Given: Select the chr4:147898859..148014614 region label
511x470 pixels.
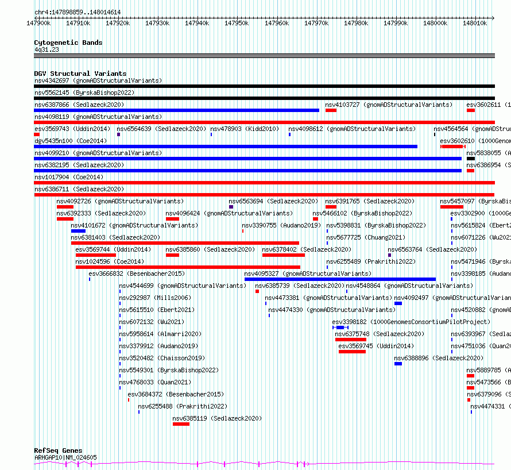Looking at the screenshot, I should (78, 13).
